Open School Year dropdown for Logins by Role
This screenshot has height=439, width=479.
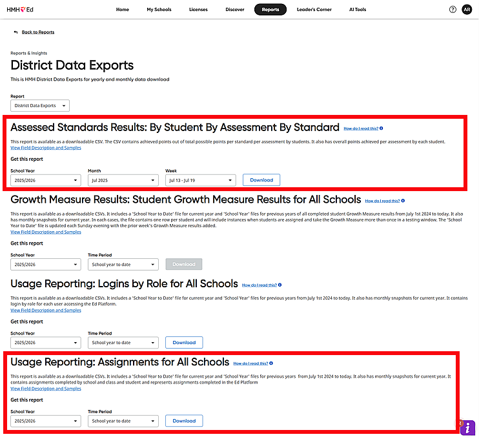pyautogui.click(x=46, y=343)
